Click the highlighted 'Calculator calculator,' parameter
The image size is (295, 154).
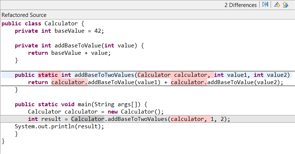click(x=176, y=75)
